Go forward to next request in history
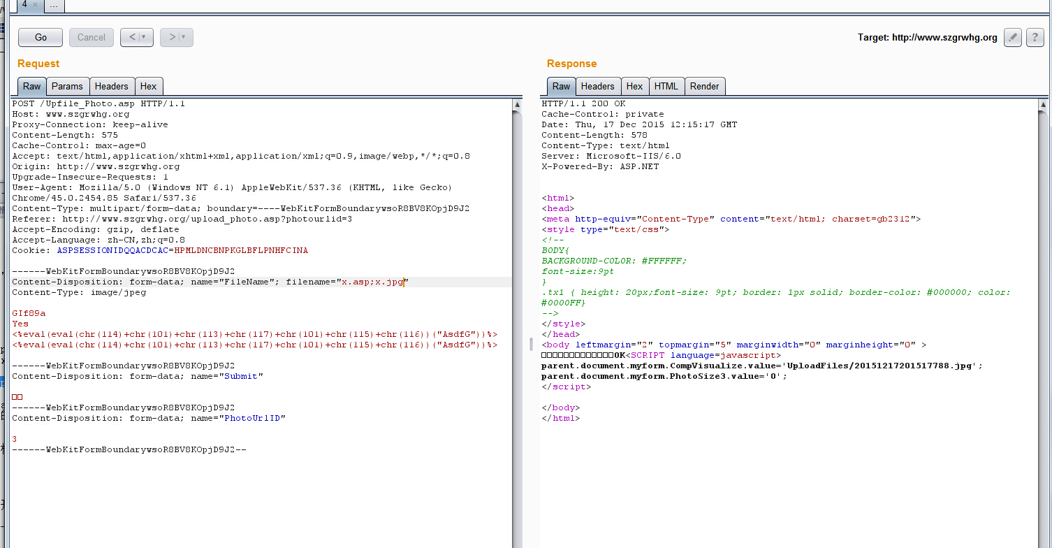 [x=177, y=38]
